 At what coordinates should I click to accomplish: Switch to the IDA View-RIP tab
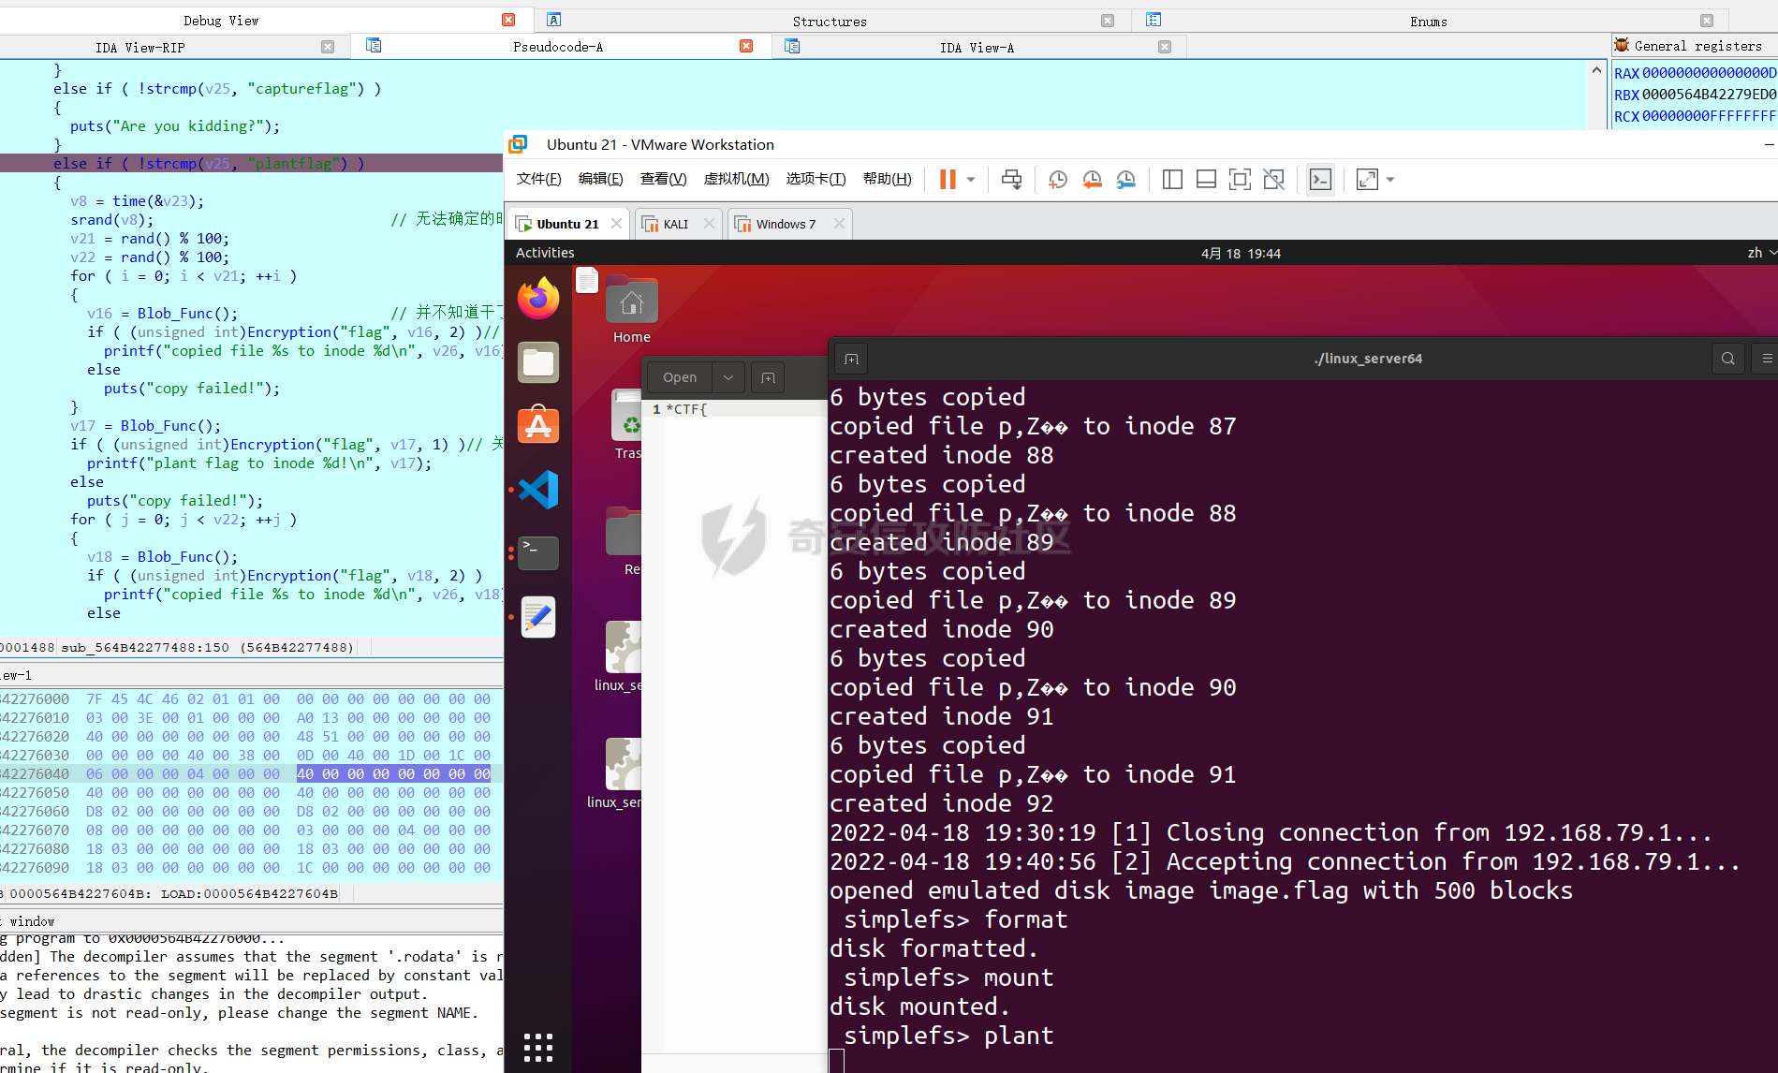(x=140, y=48)
